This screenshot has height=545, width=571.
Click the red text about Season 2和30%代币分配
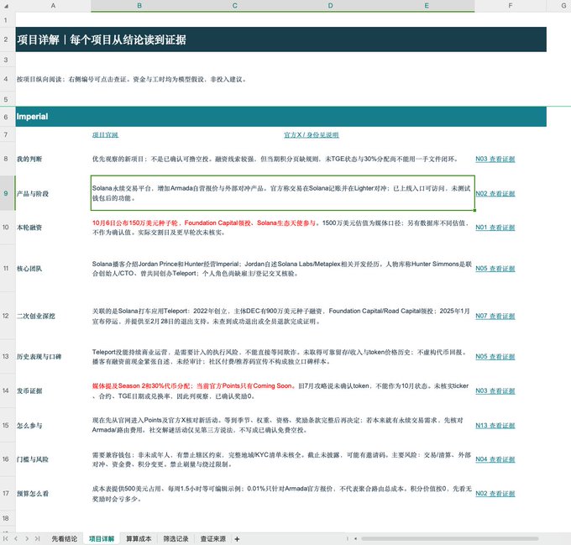(192, 386)
